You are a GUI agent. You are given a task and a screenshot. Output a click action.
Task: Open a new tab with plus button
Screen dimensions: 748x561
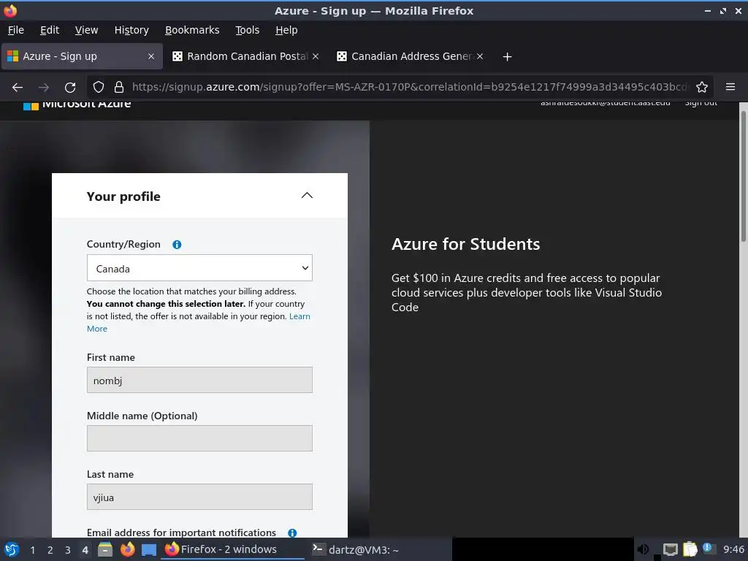point(507,57)
